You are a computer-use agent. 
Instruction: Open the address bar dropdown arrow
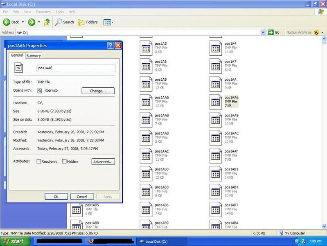[x=263, y=32]
